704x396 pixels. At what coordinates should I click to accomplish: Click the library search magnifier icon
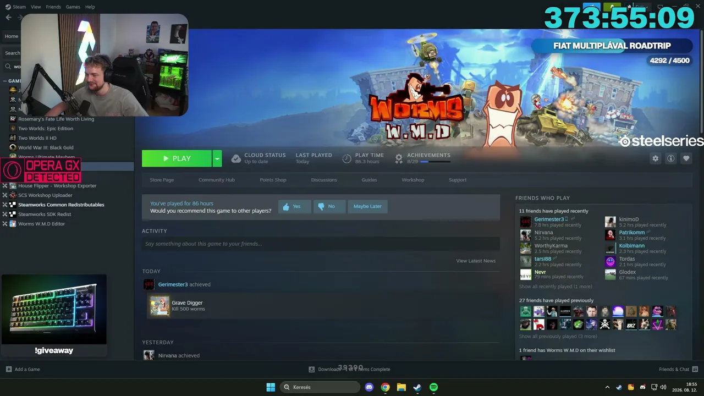tap(8, 67)
